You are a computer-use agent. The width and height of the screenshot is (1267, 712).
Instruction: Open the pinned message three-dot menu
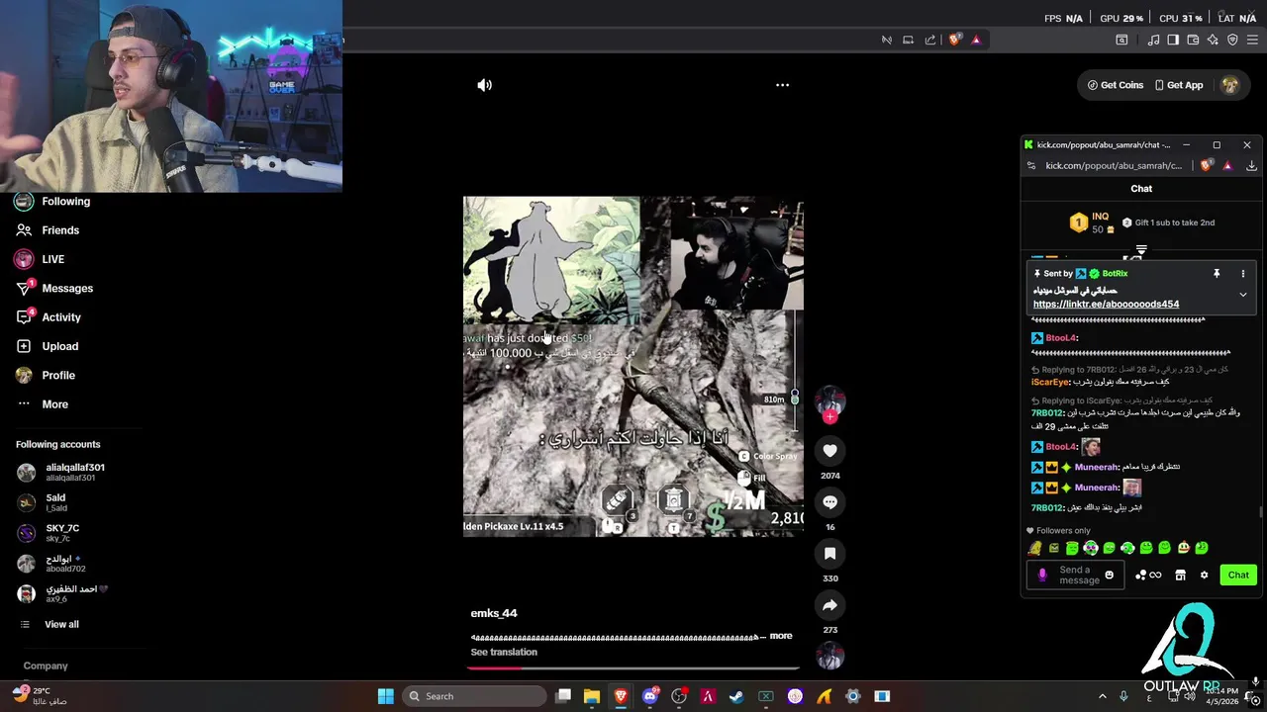[1243, 274]
